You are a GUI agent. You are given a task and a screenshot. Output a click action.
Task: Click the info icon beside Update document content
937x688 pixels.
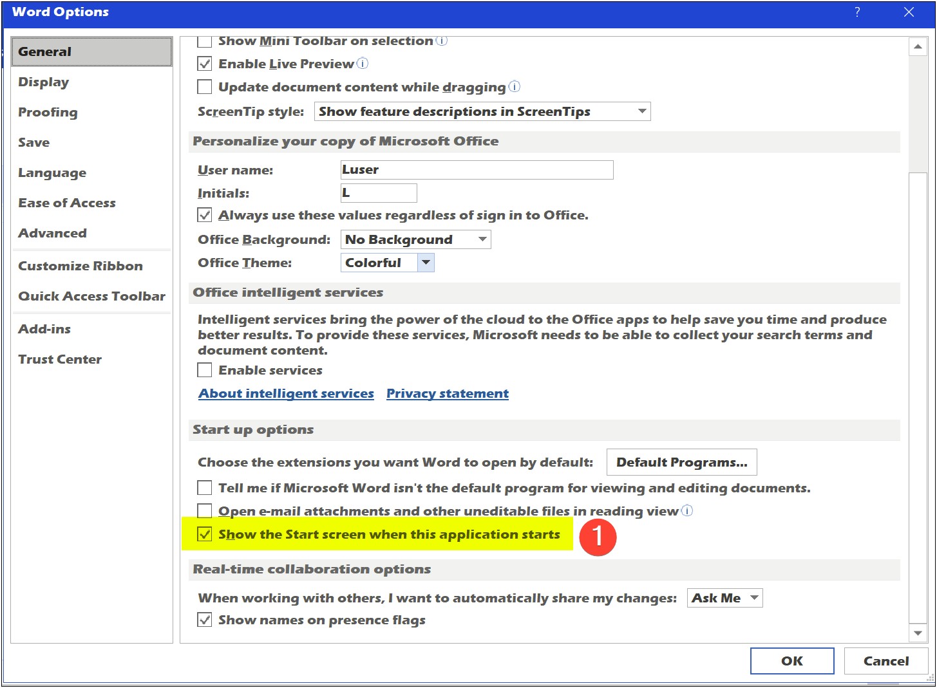click(x=515, y=86)
